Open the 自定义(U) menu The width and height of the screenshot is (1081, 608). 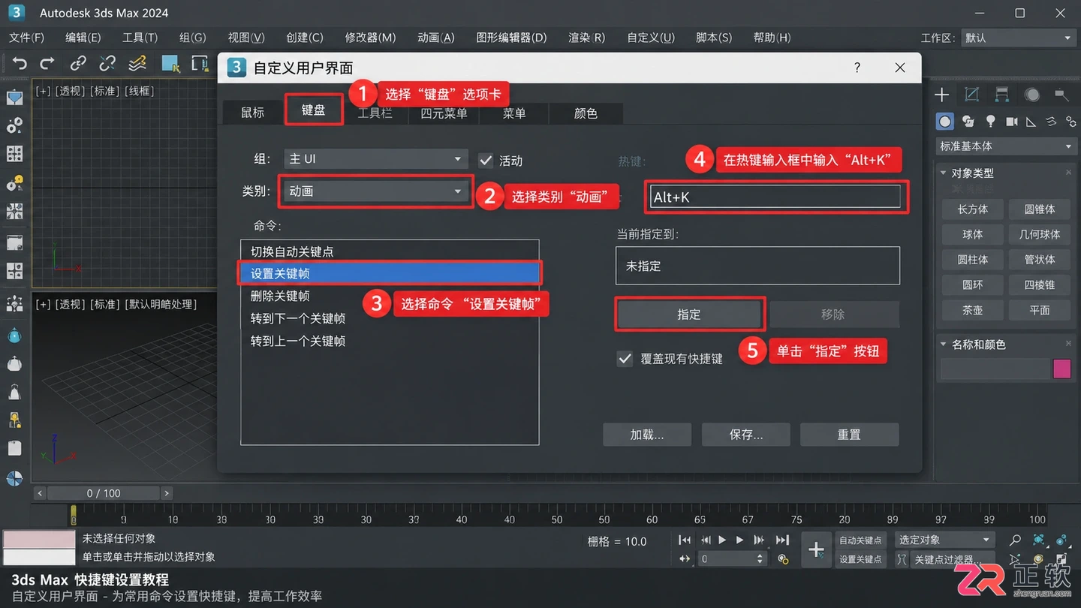(x=651, y=38)
